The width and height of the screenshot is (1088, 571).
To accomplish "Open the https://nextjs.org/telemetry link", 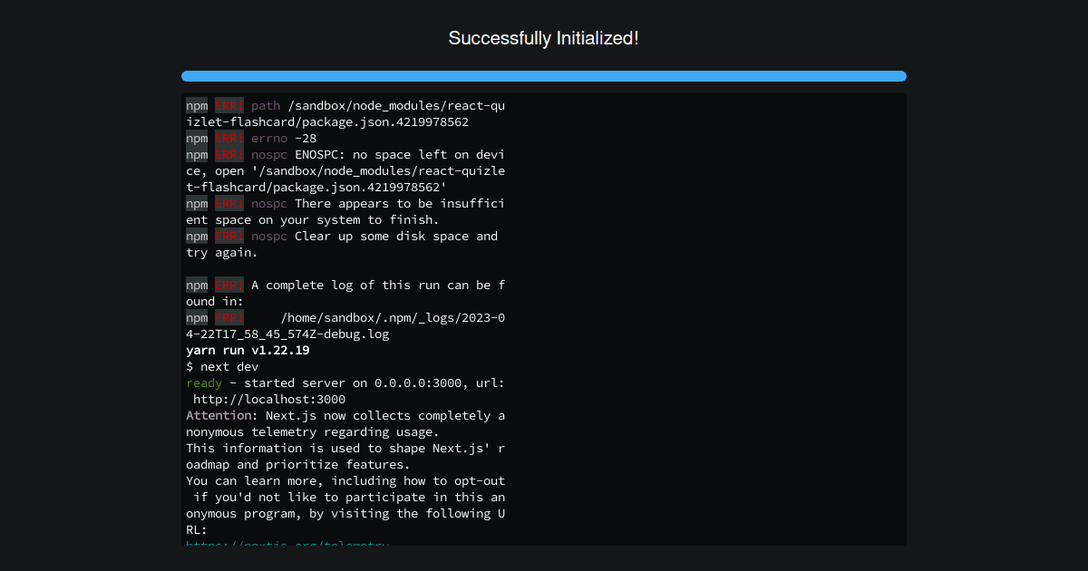I will 287,545.
